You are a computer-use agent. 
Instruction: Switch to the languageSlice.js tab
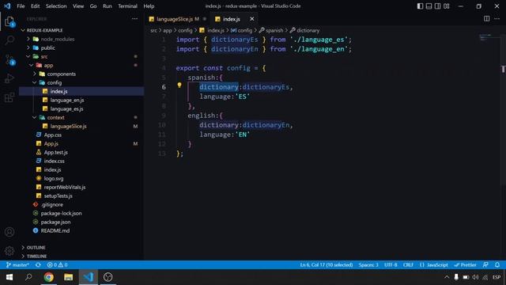(177, 19)
